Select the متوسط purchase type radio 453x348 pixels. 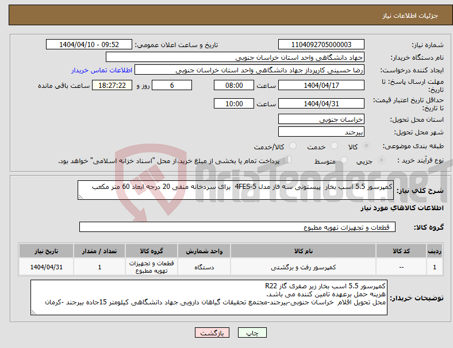[x=344, y=160]
